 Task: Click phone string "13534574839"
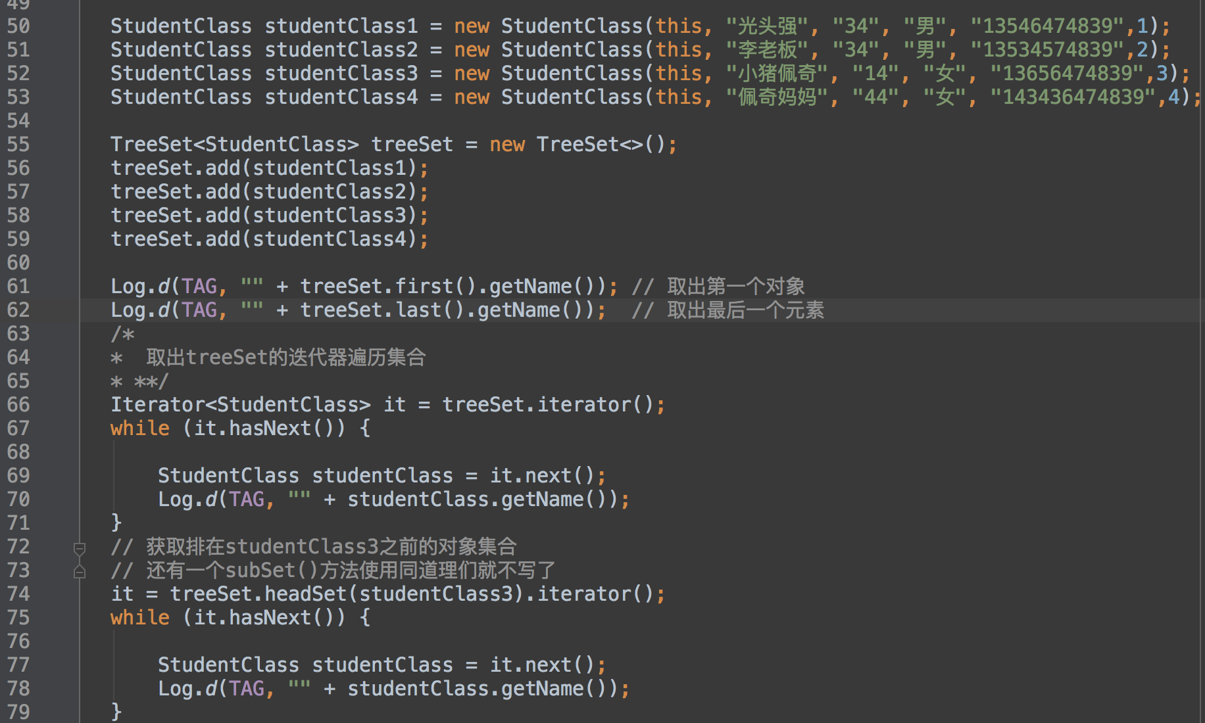1048,50
